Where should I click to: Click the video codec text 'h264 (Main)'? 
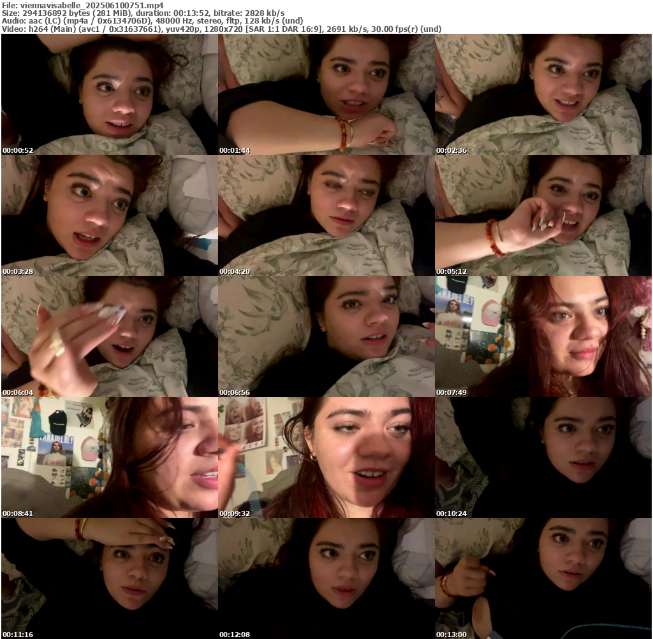click(51, 29)
